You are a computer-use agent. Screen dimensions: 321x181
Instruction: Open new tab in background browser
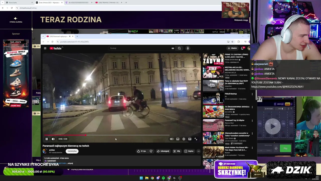[x=126, y=3]
